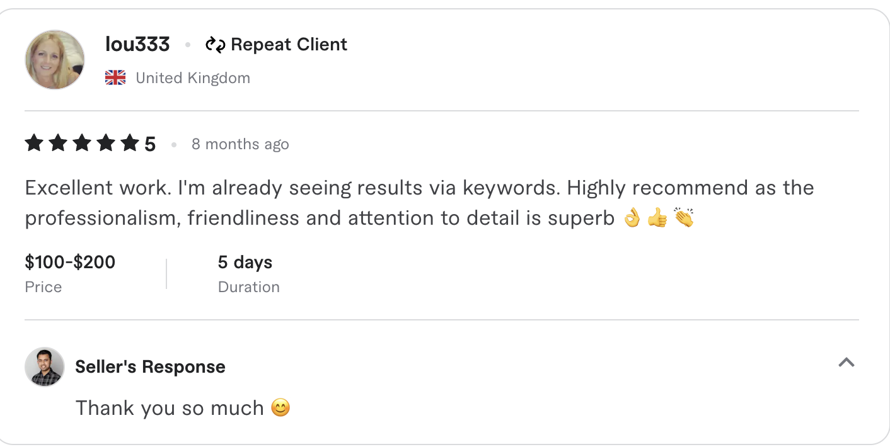Click the chevron above Seller's Response
This screenshot has height=447, width=890.
(x=848, y=363)
